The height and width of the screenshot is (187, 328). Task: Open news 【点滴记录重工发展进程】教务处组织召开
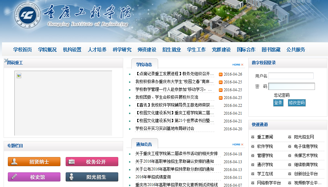pyautogui.click(x=175, y=74)
